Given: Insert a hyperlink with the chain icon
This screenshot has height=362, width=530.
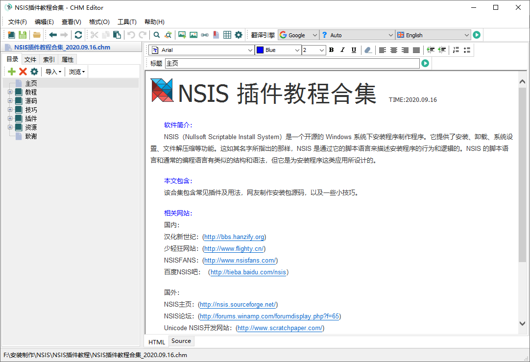Looking at the screenshot, I should pyautogui.click(x=205, y=35).
